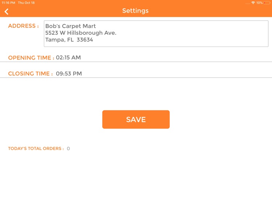
Task: Click the total orders count 0
Action: [68, 148]
